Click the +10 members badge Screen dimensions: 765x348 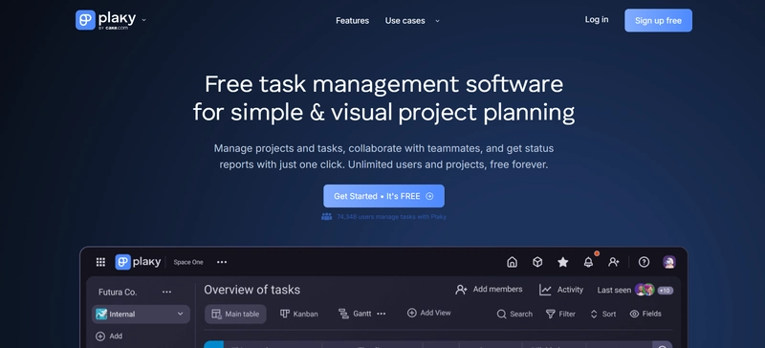pyautogui.click(x=666, y=291)
